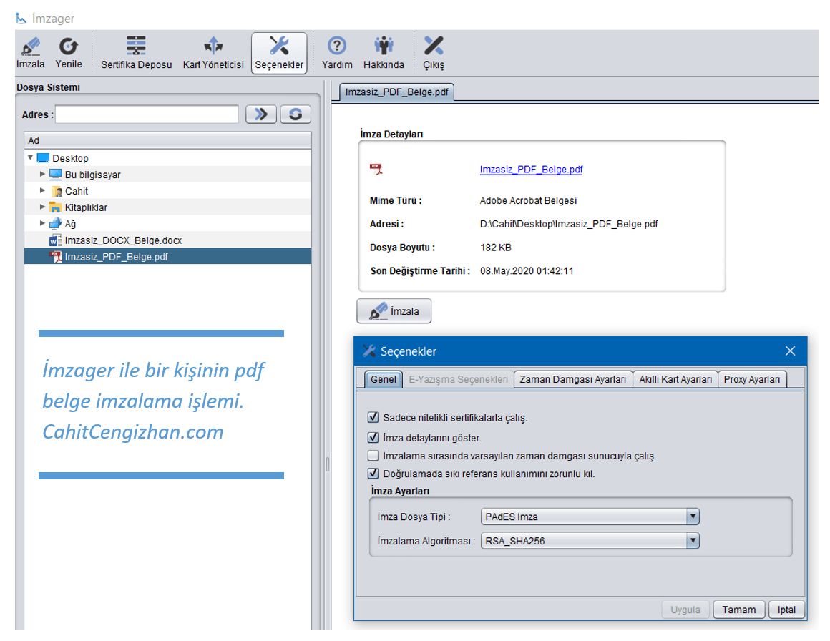Enable default timestamp server checkbox
This screenshot has width=830, height=641.
[372, 456]
